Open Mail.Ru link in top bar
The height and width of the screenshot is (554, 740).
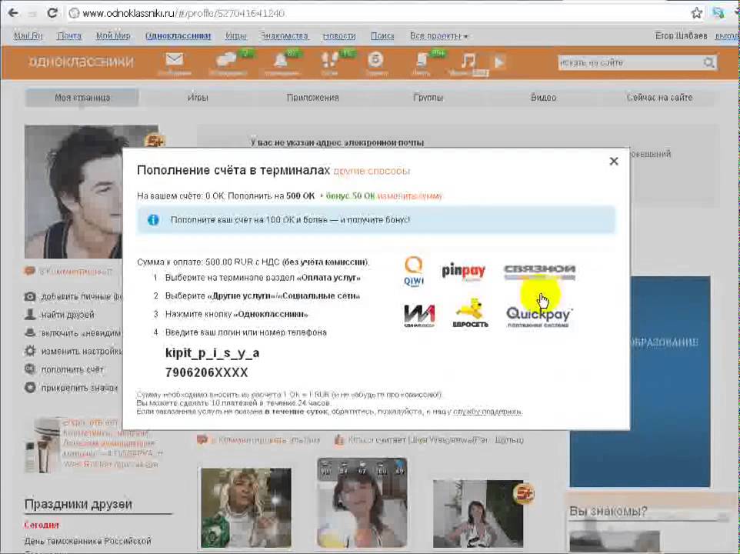coord(28,36)
